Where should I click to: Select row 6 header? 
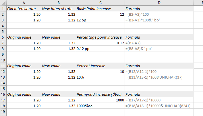[x=3, y=37]
